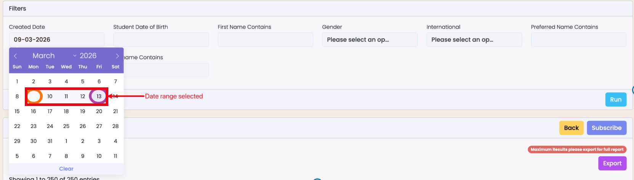Select March 31 in the calendar
The height and width of the screenshot is (180, 634).
click(x=50, y=141)
